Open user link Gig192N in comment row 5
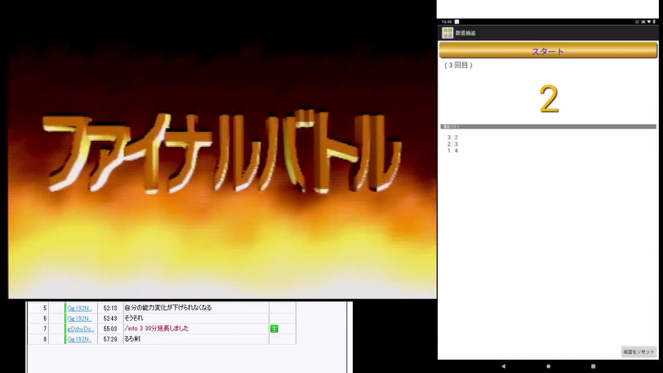 (79, 308)
